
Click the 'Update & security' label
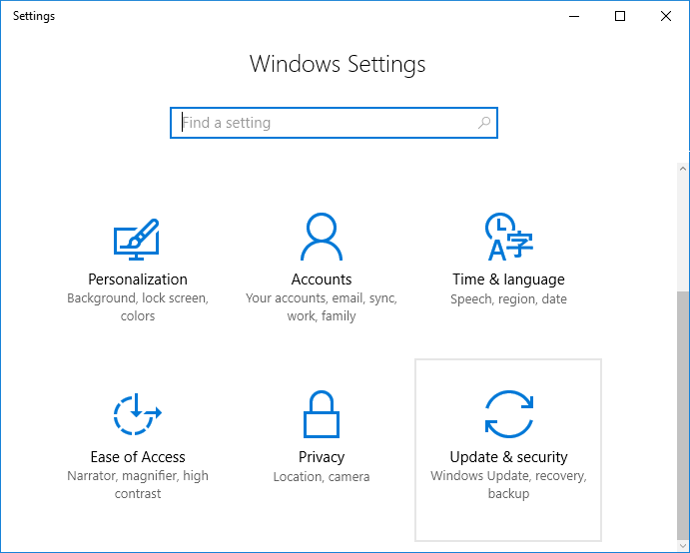pos(508,457)
